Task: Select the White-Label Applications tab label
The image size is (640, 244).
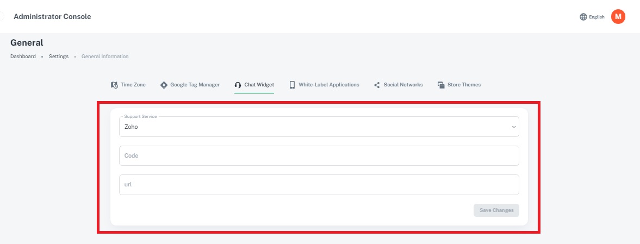Action: coord(328,85)
